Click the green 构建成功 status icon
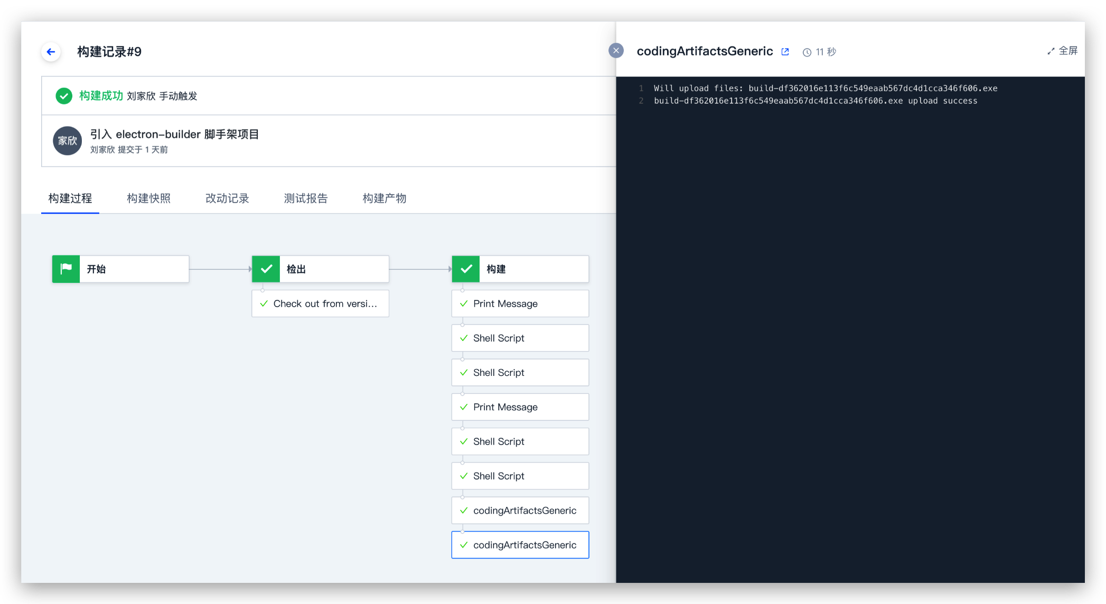 point(64,96)
